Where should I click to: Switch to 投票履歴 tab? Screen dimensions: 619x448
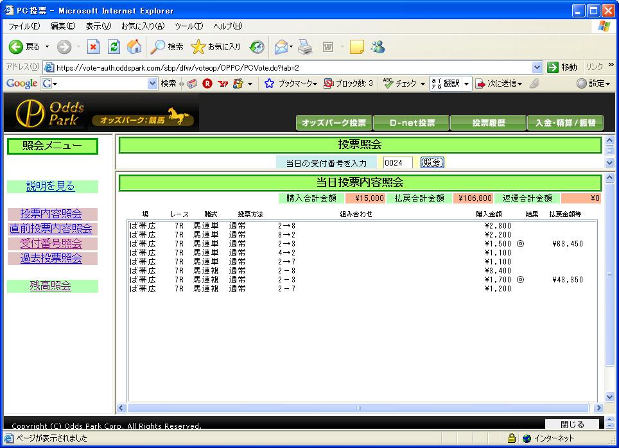pos(489,123)
